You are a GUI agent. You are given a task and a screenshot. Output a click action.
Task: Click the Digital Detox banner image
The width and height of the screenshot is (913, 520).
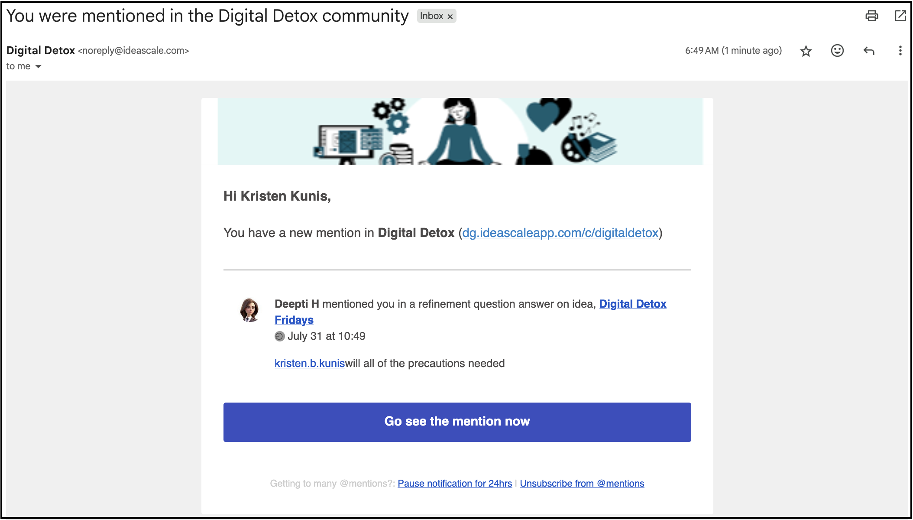pos(460,131)
